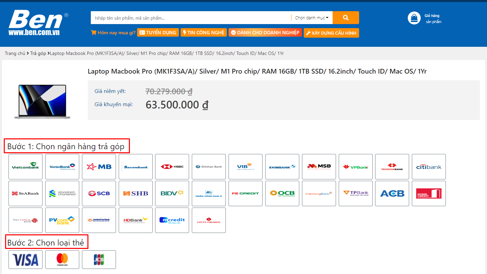Open the shopping cart icon
The width and height of the screenshot is (487, 274).
pyautogui.click(x=414, y=18)
